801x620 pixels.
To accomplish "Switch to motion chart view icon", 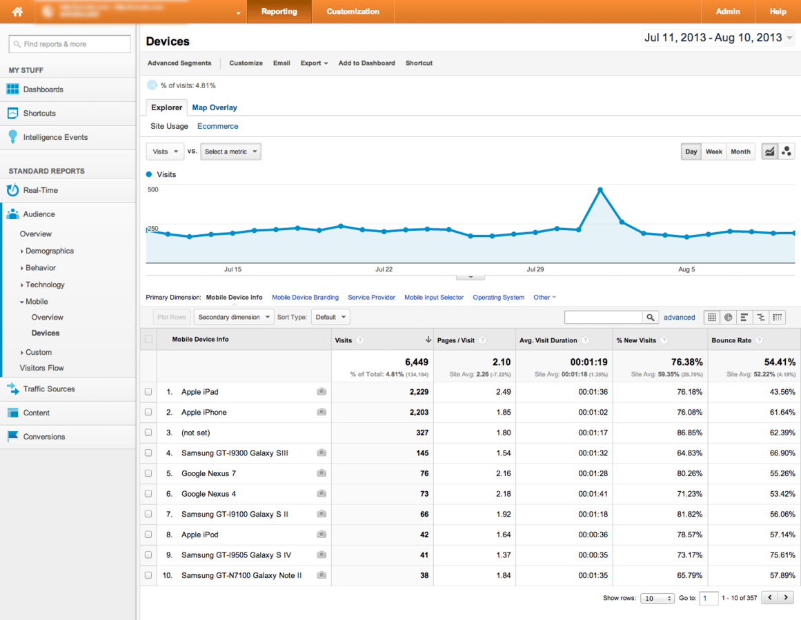I will 787,152.
